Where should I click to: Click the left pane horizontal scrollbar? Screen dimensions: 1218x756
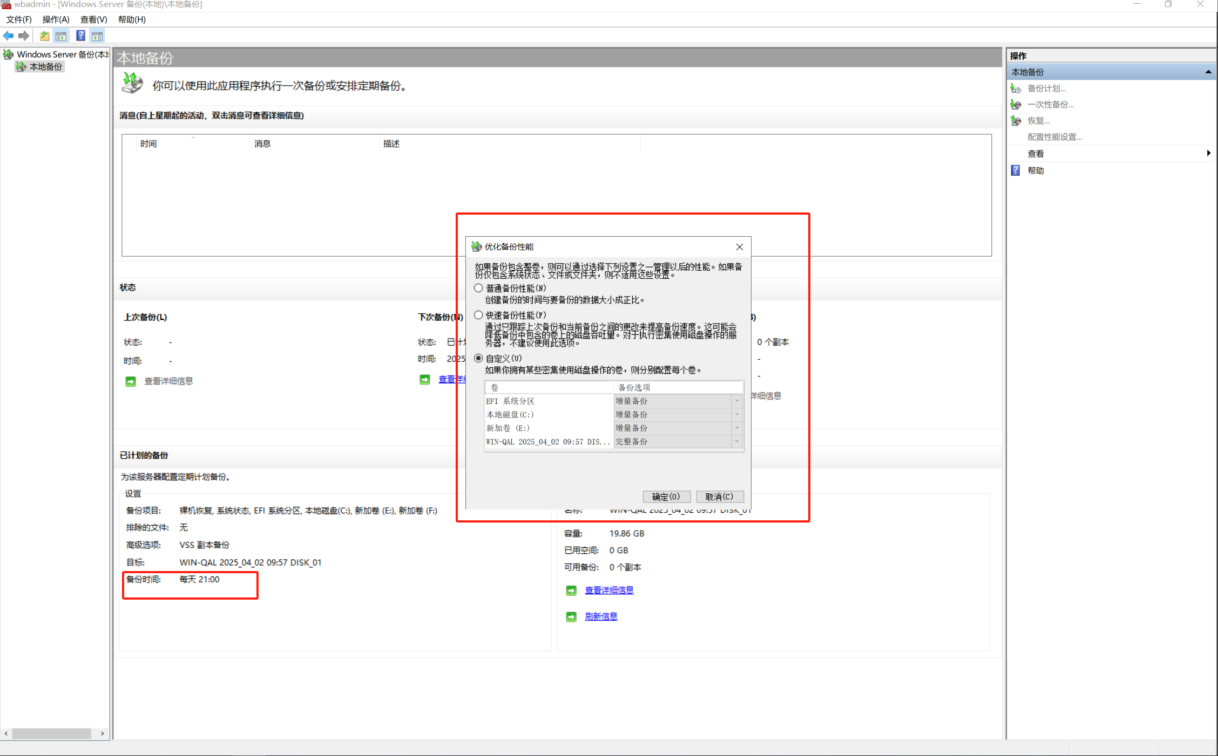(x=52, y=733)
